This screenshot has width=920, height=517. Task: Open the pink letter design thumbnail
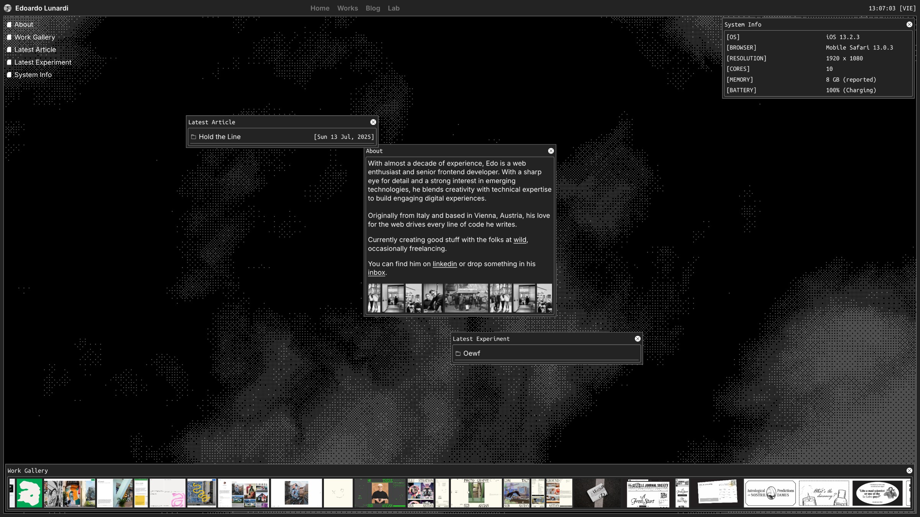coord(168,493)
